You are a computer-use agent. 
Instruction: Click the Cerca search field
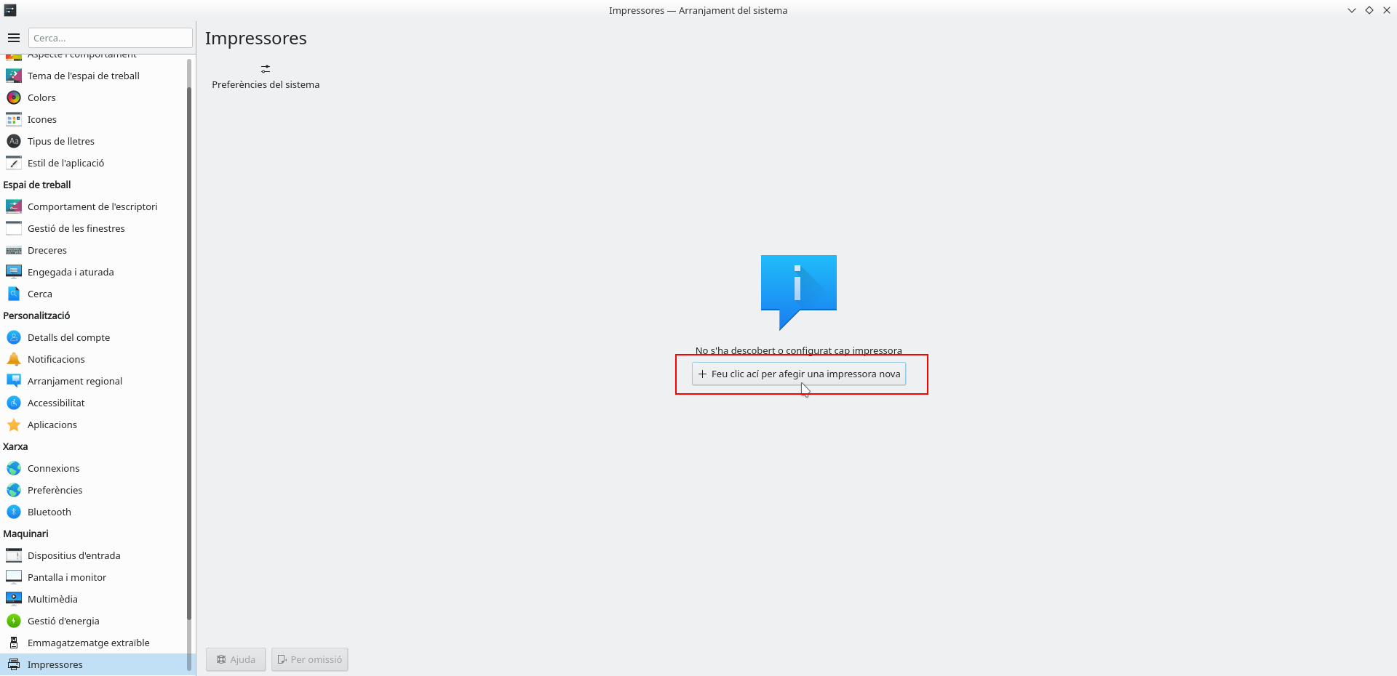111,38
